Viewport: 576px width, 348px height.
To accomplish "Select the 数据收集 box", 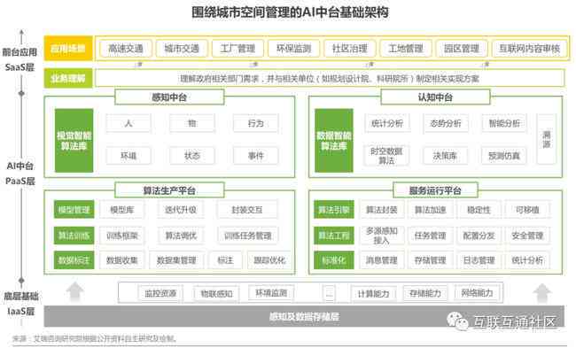I will click(x=122, y=260).
